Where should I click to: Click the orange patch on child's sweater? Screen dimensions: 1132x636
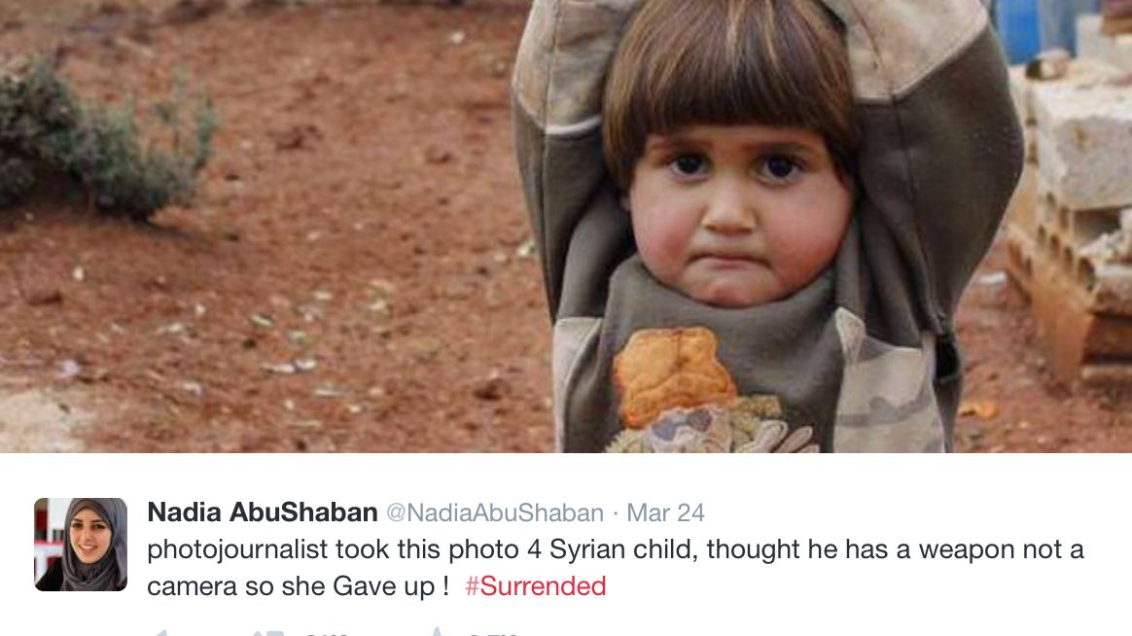tap(671, 375)
